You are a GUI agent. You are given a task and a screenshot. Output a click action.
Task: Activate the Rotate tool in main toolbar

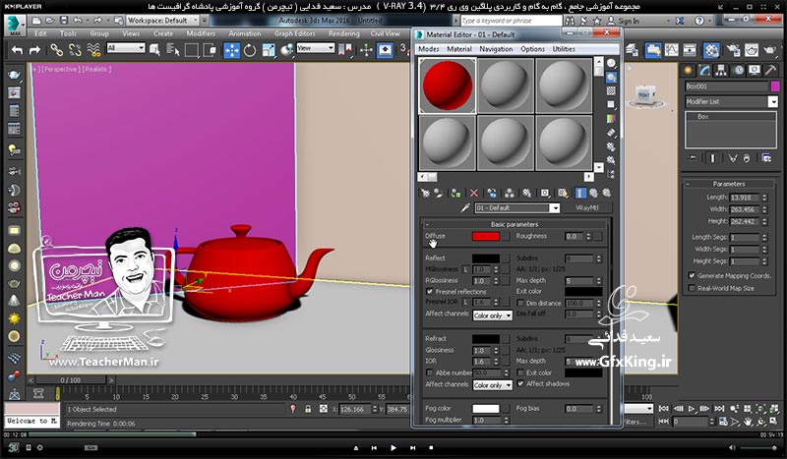pos(250,50)
